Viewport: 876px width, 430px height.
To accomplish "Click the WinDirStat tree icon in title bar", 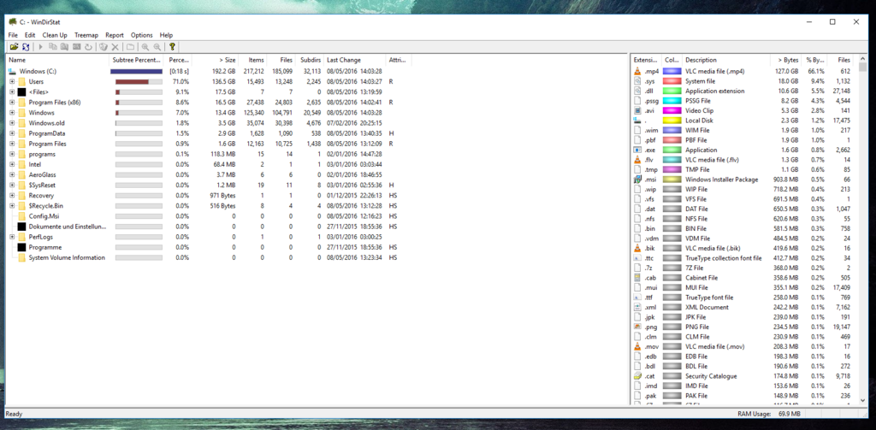I will click(13, 21).
